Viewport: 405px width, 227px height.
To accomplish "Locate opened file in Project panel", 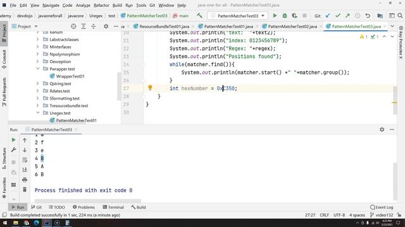I will [73, 26].
